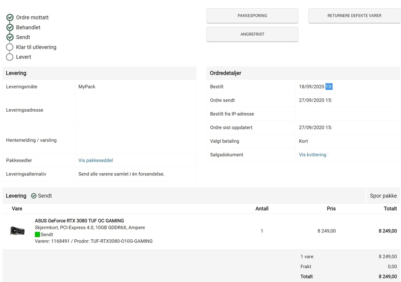
Task: Click the Vare column header
Action: pos(17,208)
